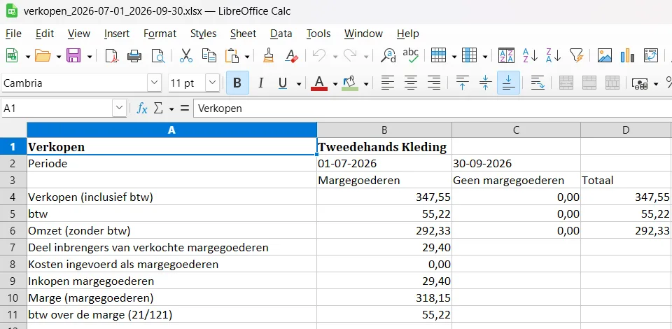Click the Redo arrow icon
This screenshot has width=672, height=329.
[x=350, y=56]
